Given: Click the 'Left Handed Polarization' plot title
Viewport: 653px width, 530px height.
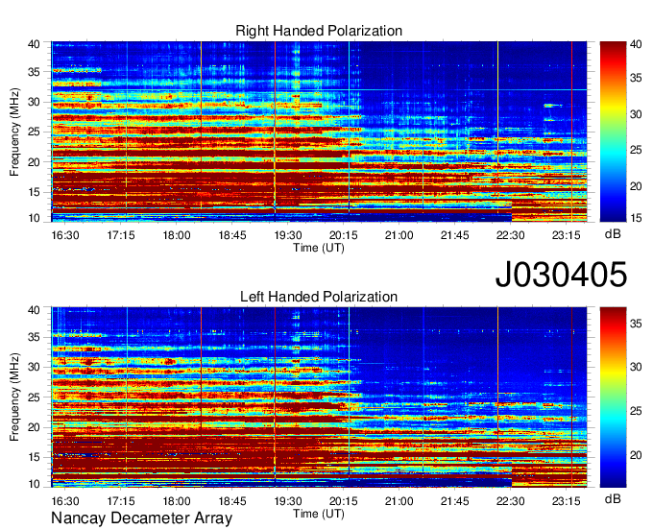Looking at the screenshot, I should click(319, 297).
